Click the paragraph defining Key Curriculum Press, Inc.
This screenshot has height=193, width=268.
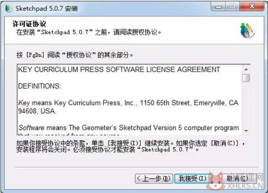128,107
